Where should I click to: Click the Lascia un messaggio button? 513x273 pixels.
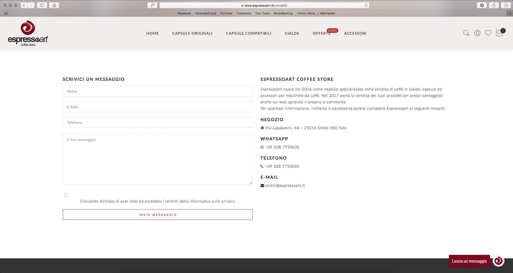[x=469, y=261]
